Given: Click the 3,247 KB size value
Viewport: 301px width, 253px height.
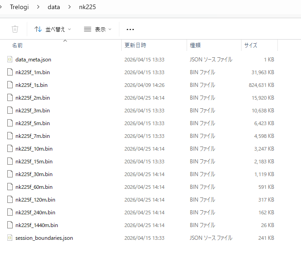Looking at the screenshot, I should tap(264, 149).
